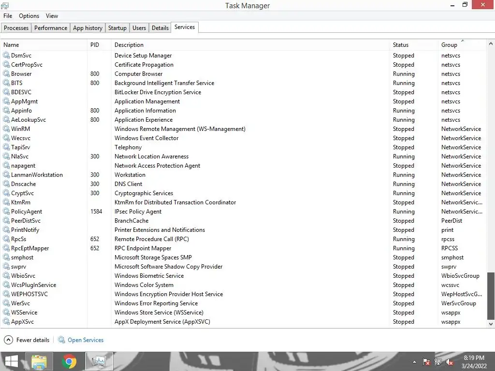Select the gear icon for WinRM

6,129
